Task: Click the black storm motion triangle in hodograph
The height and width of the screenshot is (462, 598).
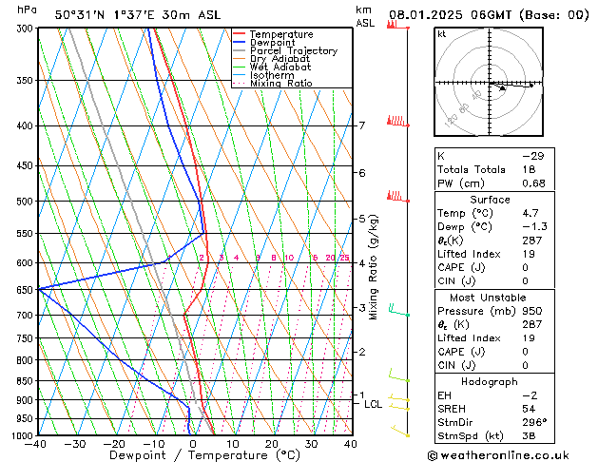Action: click(x=502, y=88)
